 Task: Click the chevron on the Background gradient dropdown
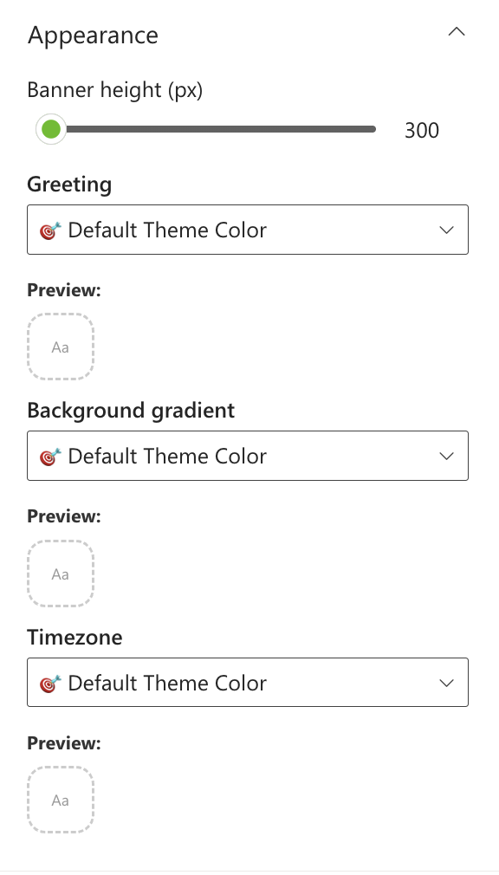coord(446,456)
